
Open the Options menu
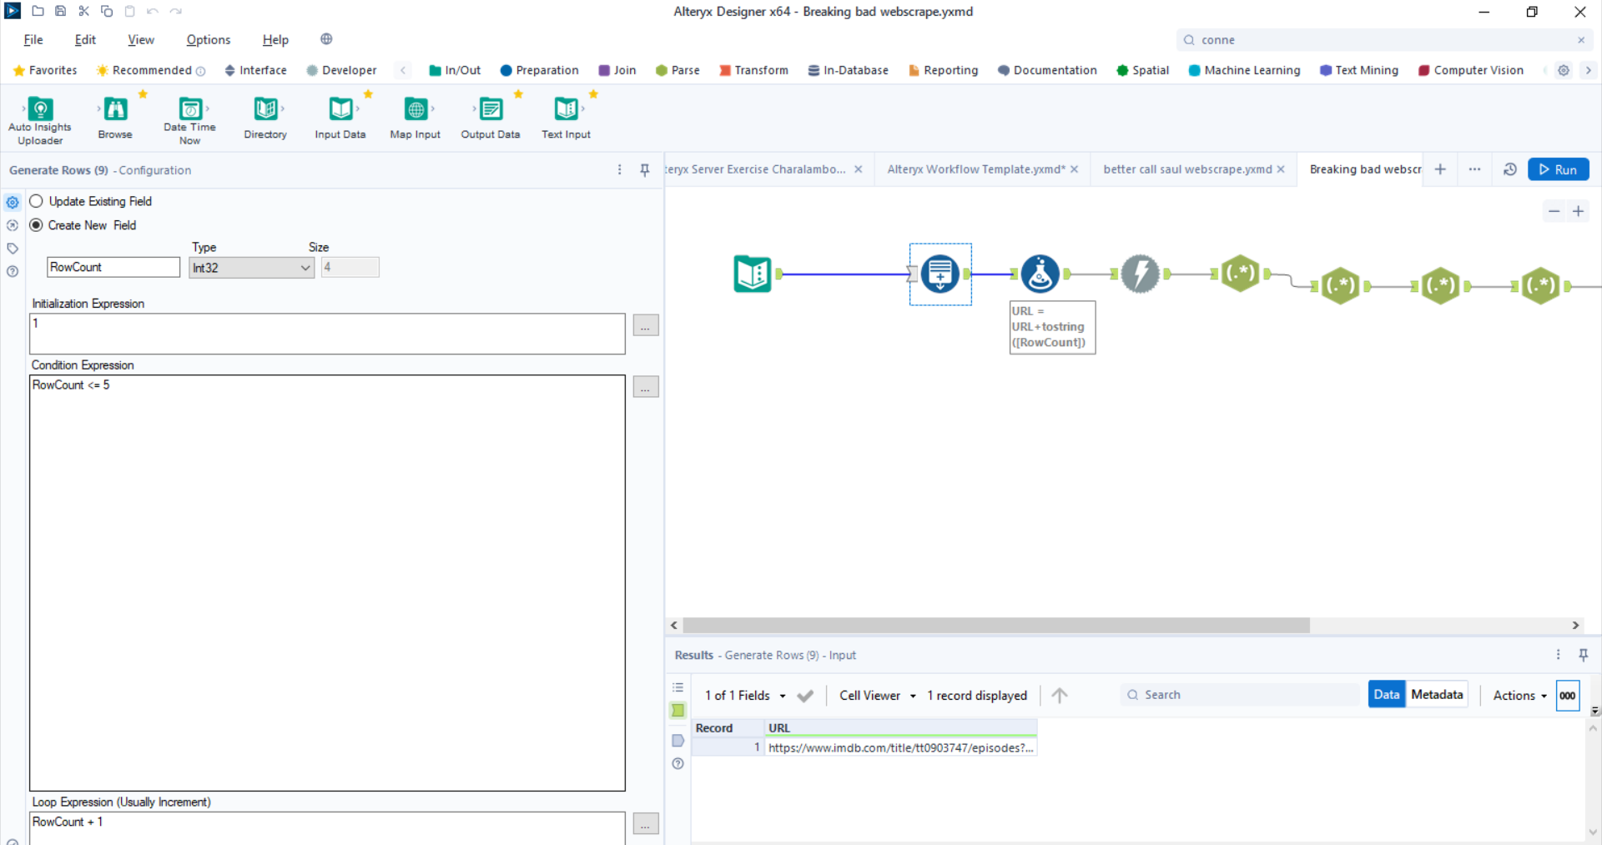209,40
